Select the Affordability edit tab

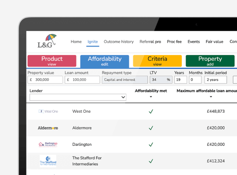pos(105,61)
